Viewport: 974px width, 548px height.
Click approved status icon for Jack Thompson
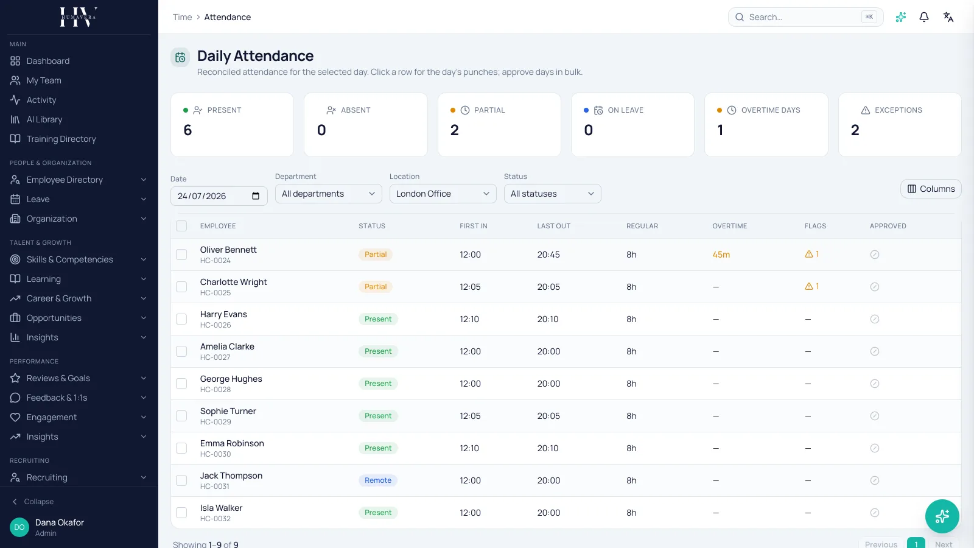tap(875, 480)
